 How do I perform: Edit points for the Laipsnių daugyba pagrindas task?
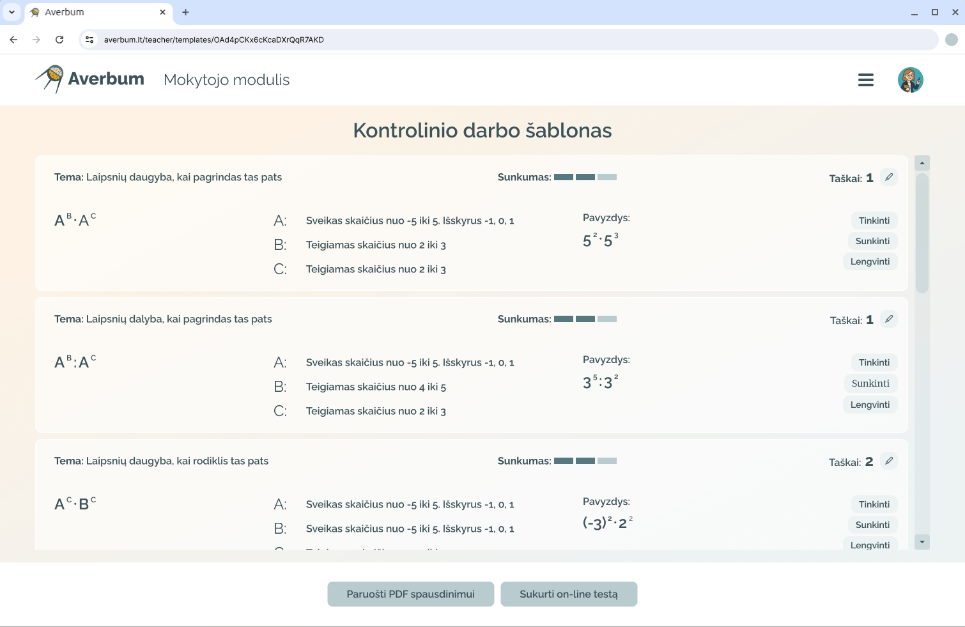tap(888, 177)
